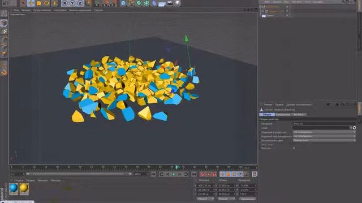Viewport: 362px width, 203px height.
Task: Open viewport Вид menu
Action: point(16,10)
